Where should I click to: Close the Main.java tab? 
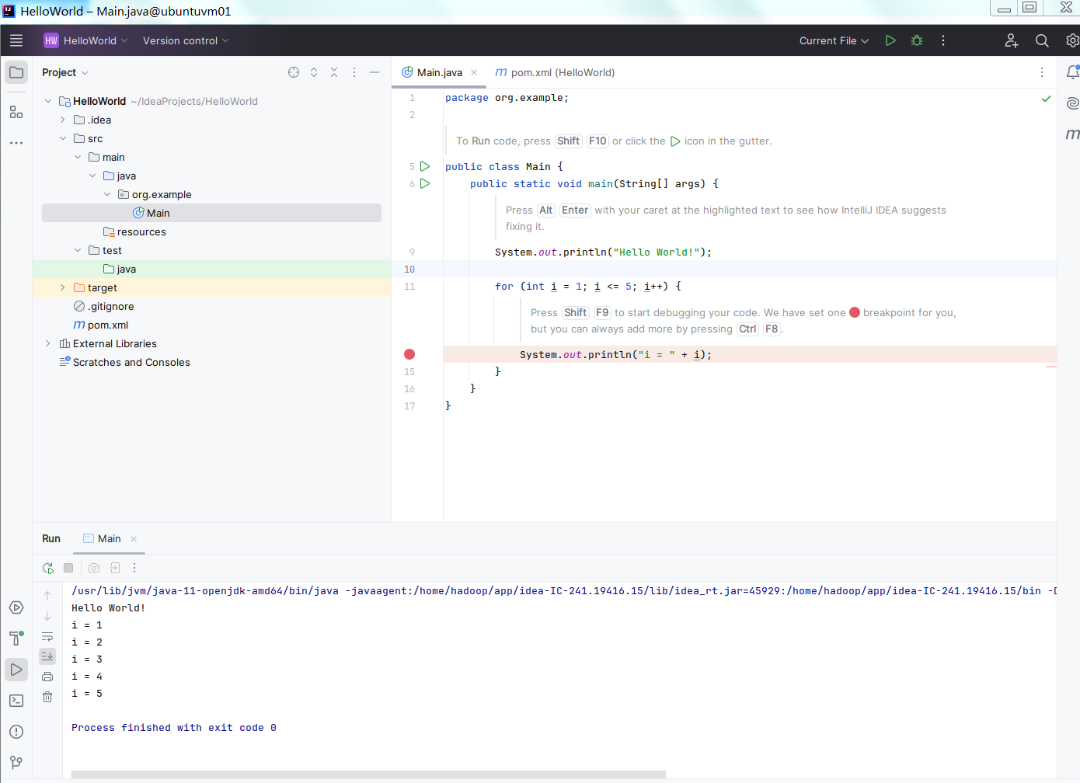pyautogui.click(x=474, y=72)
